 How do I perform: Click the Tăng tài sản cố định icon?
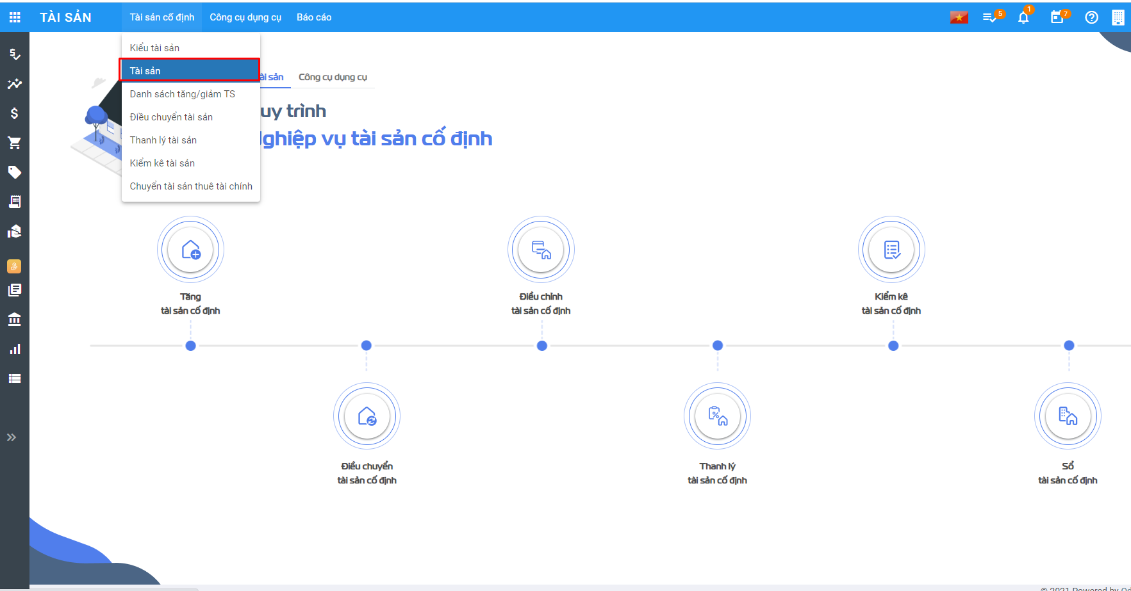(190, 250)
